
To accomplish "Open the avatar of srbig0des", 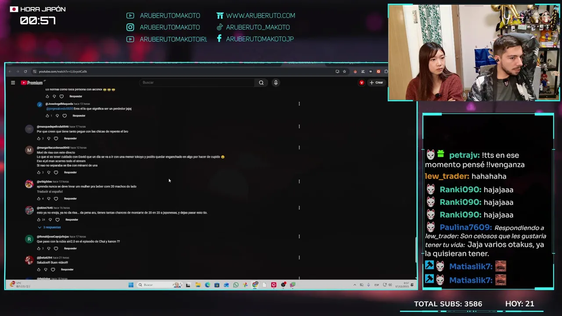I will 29,184.
